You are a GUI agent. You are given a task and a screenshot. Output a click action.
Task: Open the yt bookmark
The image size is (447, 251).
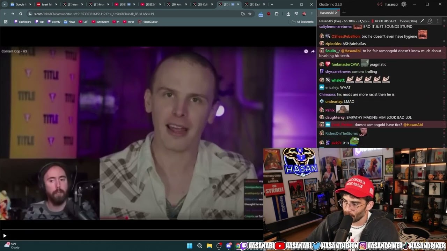[116, 22]
